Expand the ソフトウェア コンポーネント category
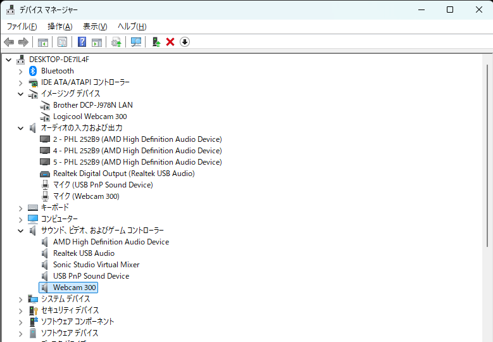493x342 pixels. (x=21, y=322)
